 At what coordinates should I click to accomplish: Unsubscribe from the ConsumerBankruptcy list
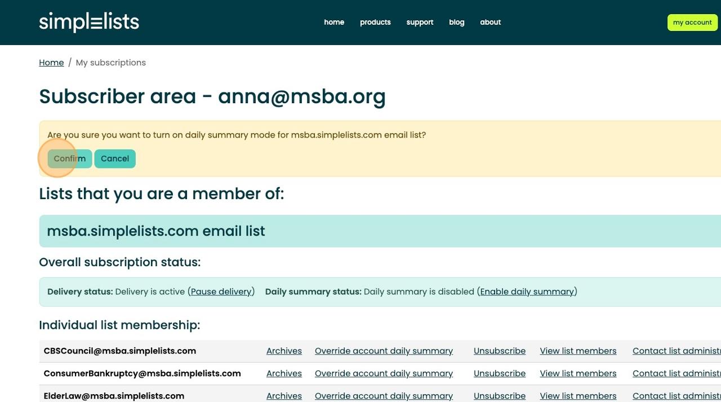click(500, 373)
